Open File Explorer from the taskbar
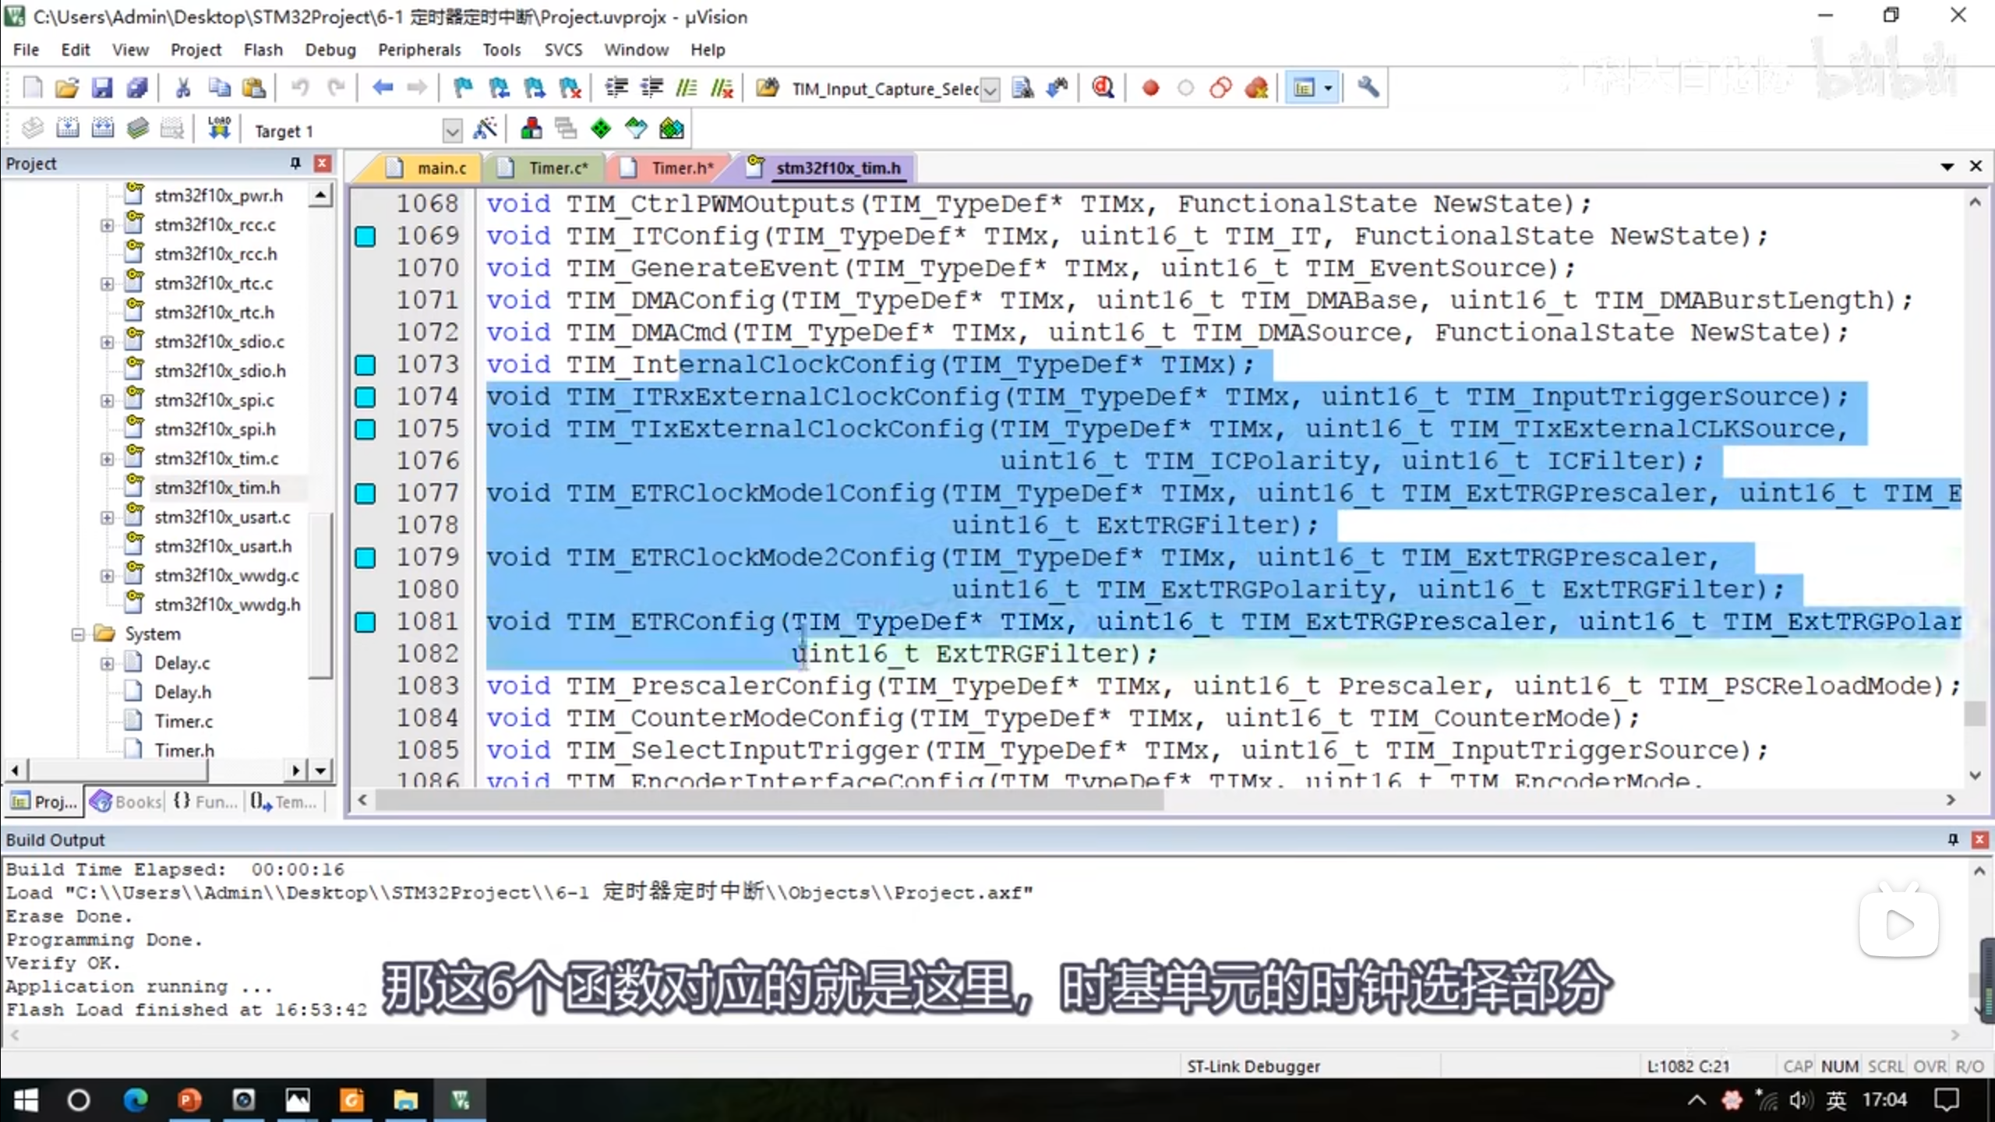Screen dimensions: 1995x1122 405,1100
